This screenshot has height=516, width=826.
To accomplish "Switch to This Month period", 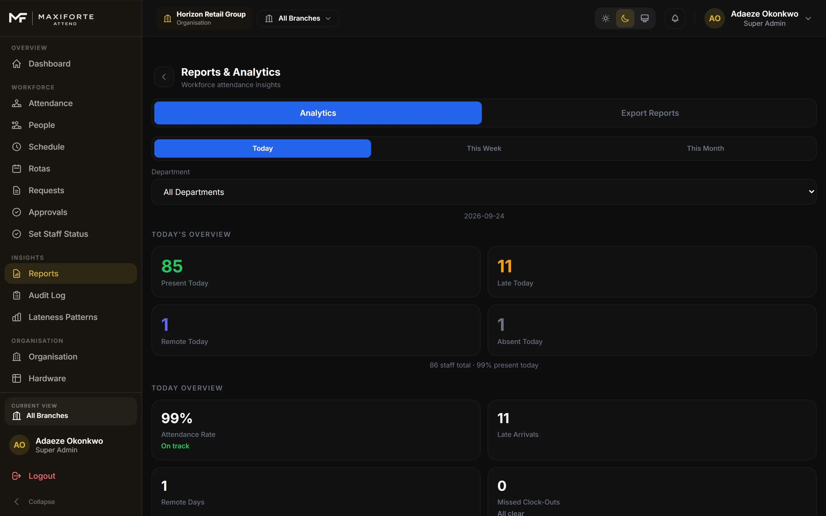I will [705, 148].
